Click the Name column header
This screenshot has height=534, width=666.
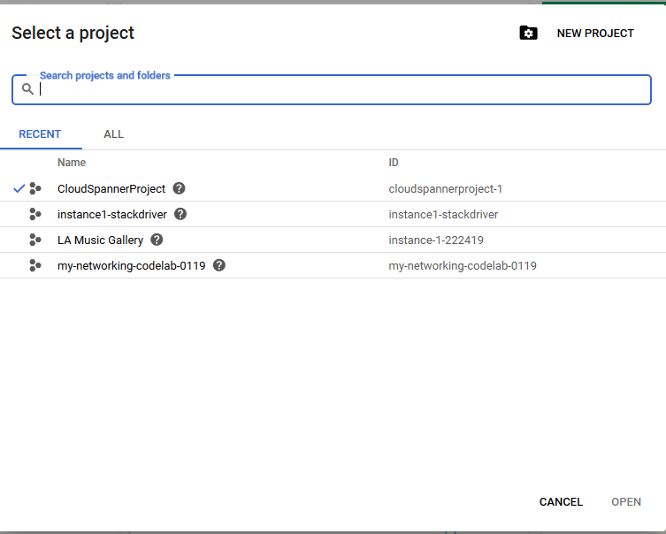coord(72,163)
